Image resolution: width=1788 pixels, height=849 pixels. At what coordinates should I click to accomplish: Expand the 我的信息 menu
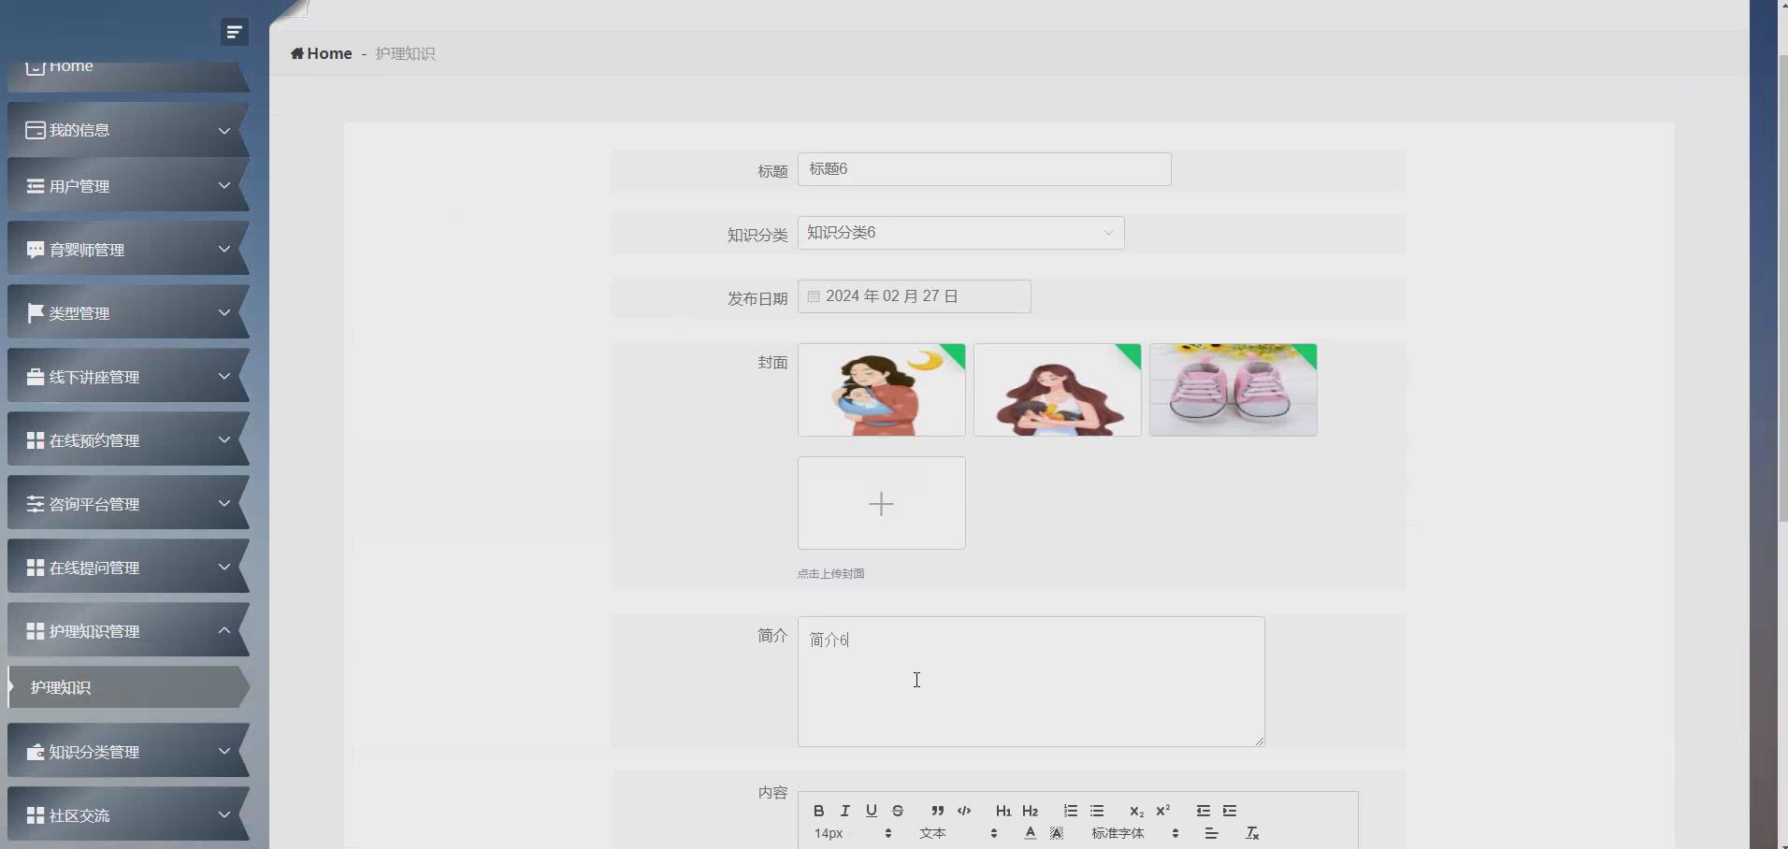point(128,130)
